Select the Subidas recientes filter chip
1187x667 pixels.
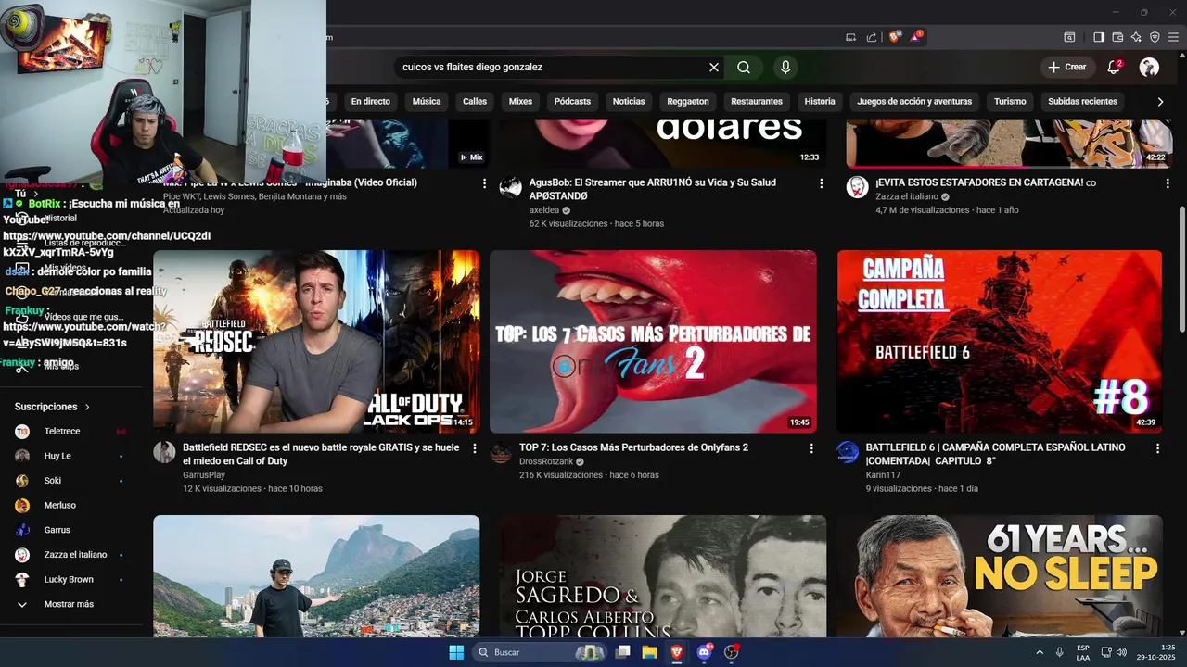1082,101
